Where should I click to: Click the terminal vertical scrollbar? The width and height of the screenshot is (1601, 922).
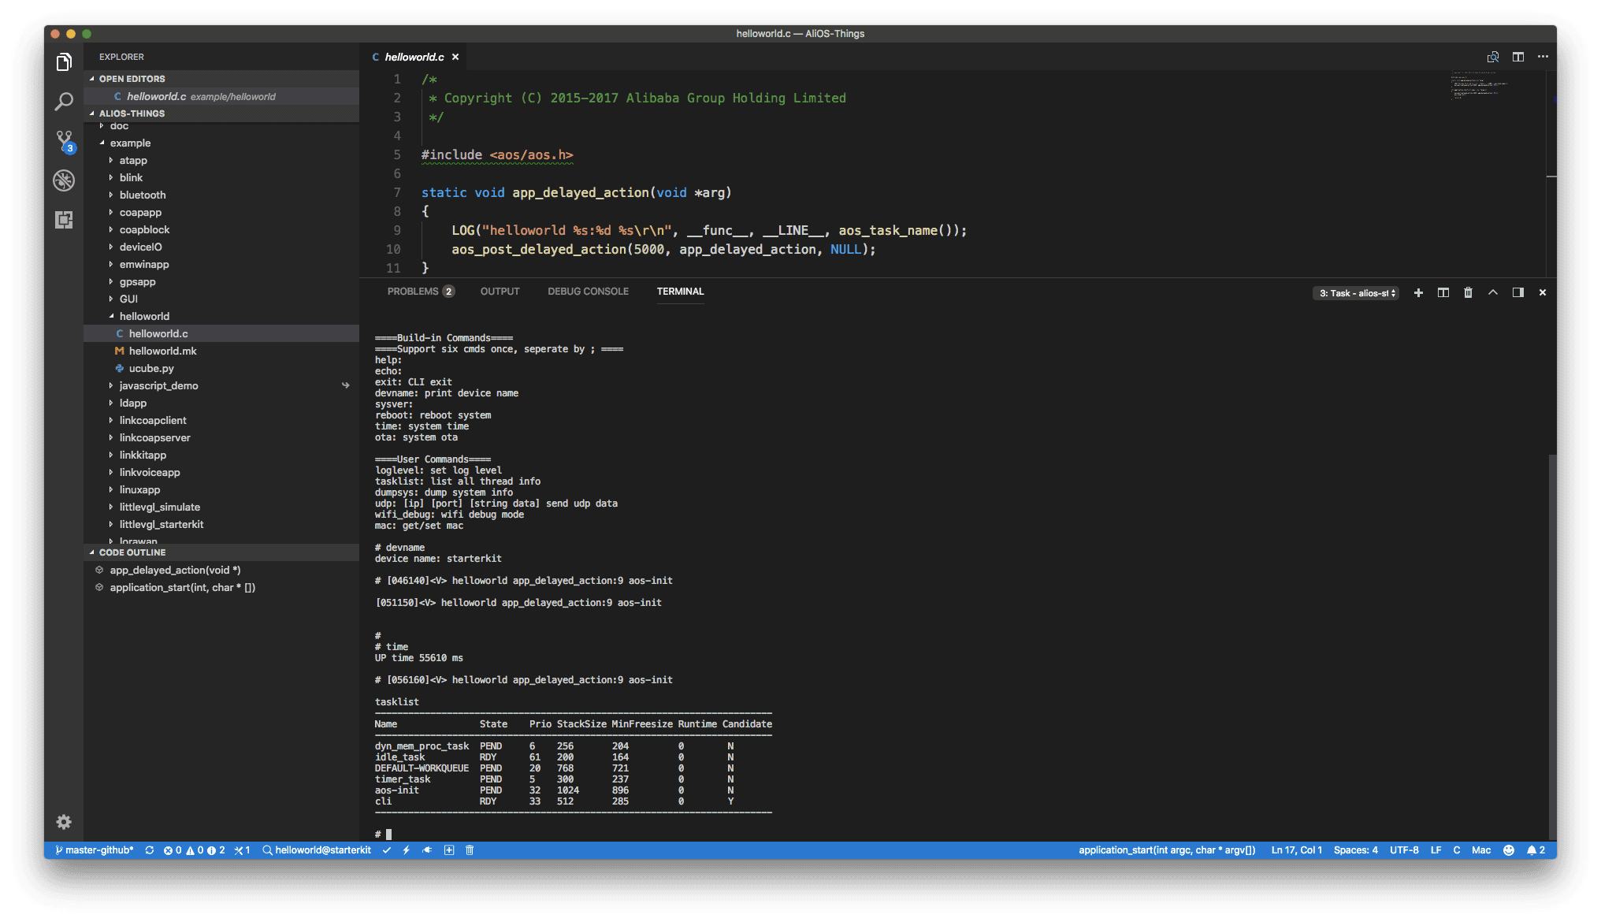pyautogui.click(x=1552, y=646)
